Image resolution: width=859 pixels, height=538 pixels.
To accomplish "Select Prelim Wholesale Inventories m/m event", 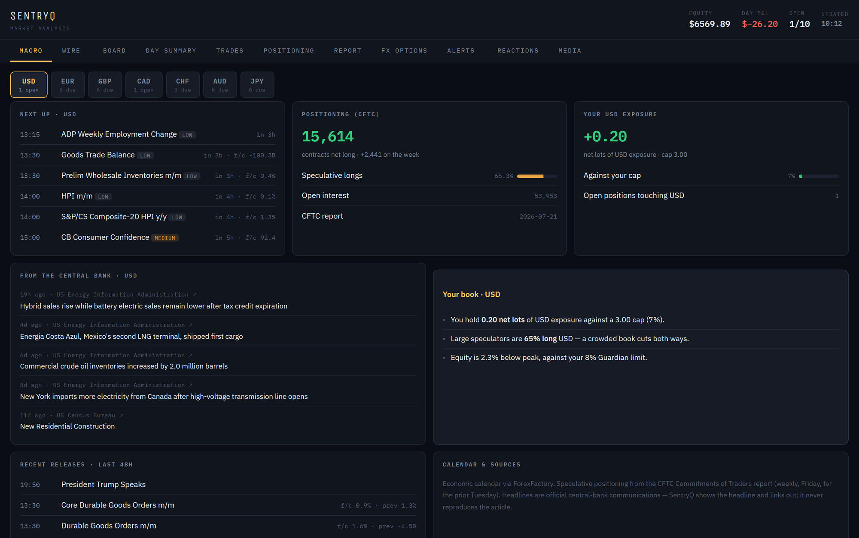I will [148, 176].
